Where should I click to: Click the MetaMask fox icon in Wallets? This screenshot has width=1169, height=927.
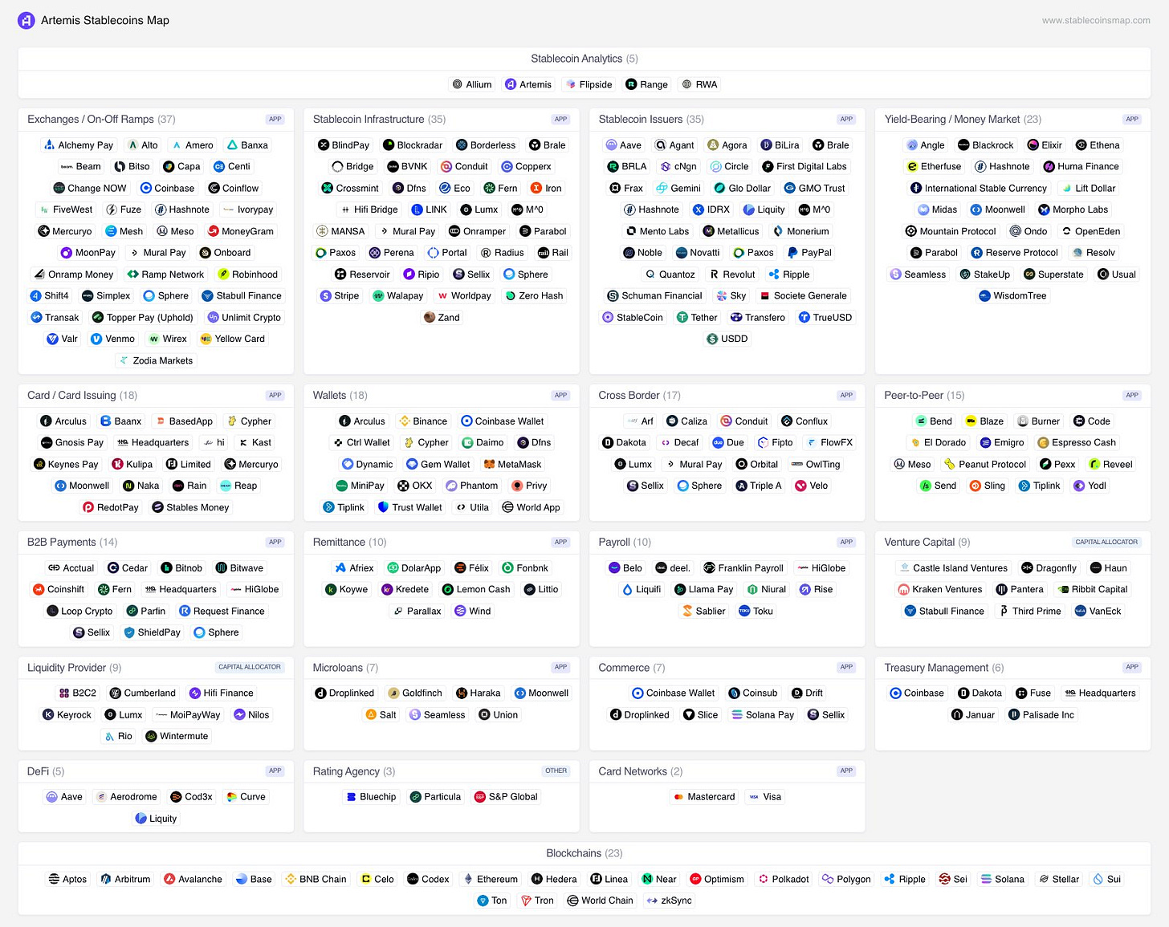[x=489, y=465]
